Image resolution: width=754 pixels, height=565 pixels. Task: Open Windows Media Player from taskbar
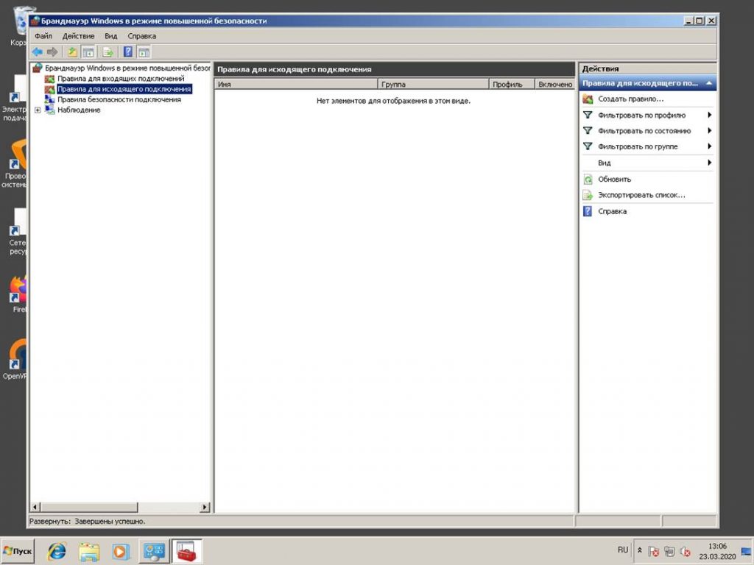pyautogui.click(x=121, y=551)
